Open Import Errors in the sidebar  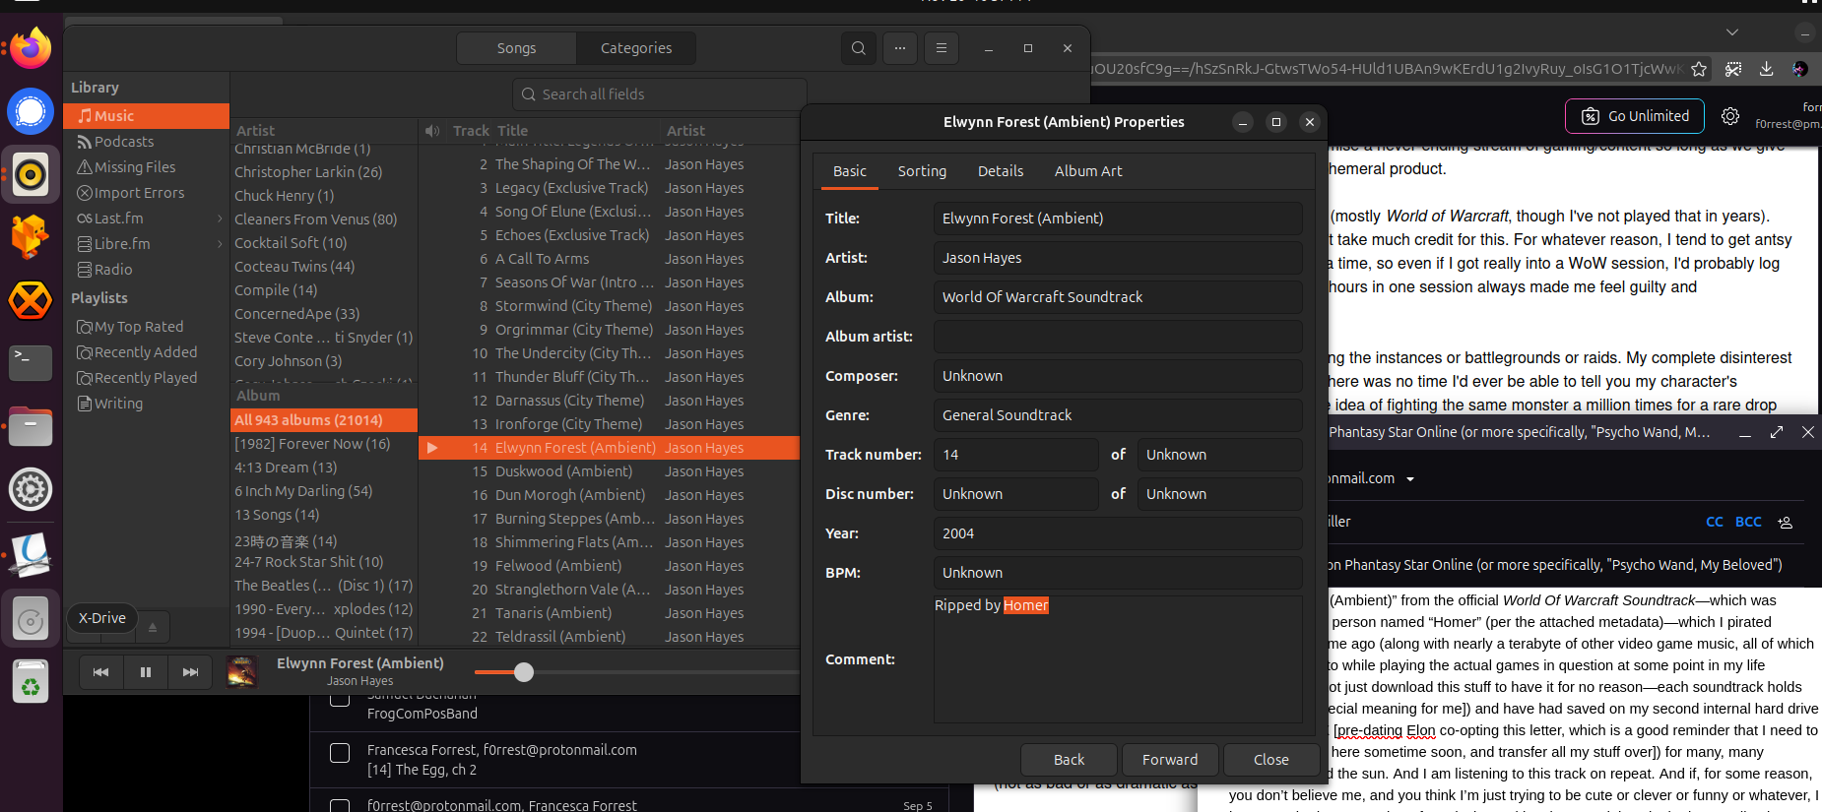tap(147, 193)
